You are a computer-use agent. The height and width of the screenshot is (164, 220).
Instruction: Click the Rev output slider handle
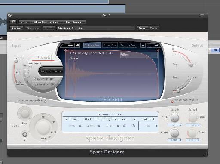pyautogui.click(x=178, y=90)
